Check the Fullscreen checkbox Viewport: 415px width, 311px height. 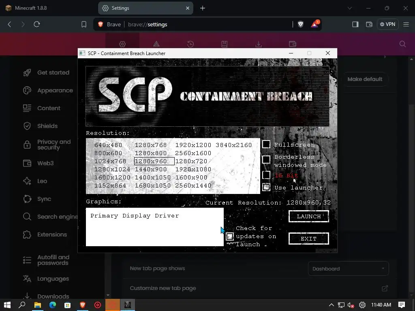click(266, 145)
